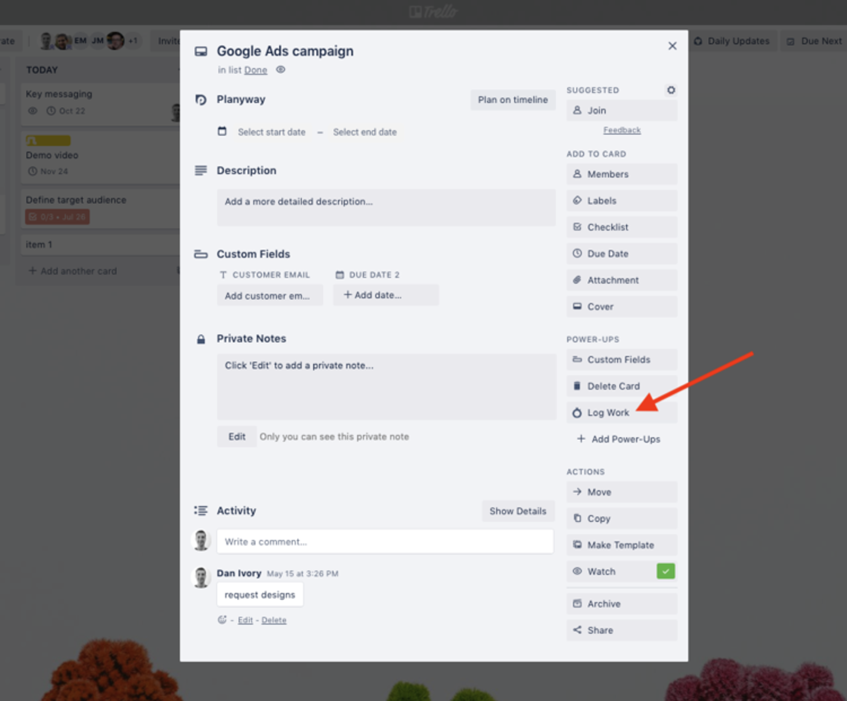Toggle Watch on this card
This screenshot has height=701, width=847.
pos(622,572)
